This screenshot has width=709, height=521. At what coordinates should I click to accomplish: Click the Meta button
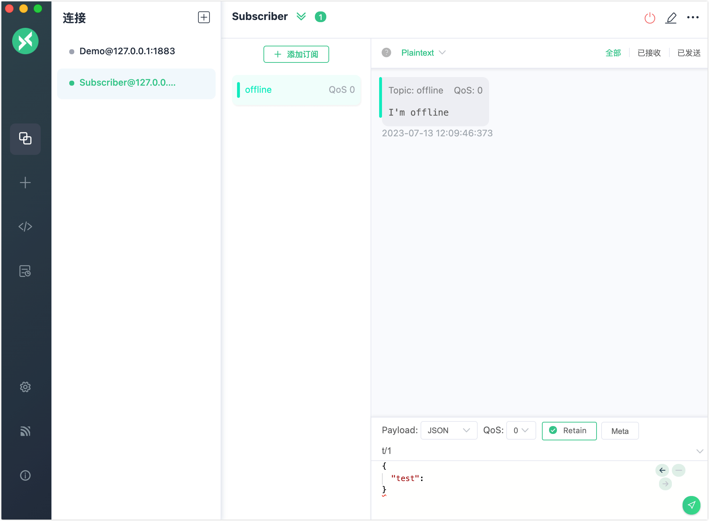click(x=619, y=431)
